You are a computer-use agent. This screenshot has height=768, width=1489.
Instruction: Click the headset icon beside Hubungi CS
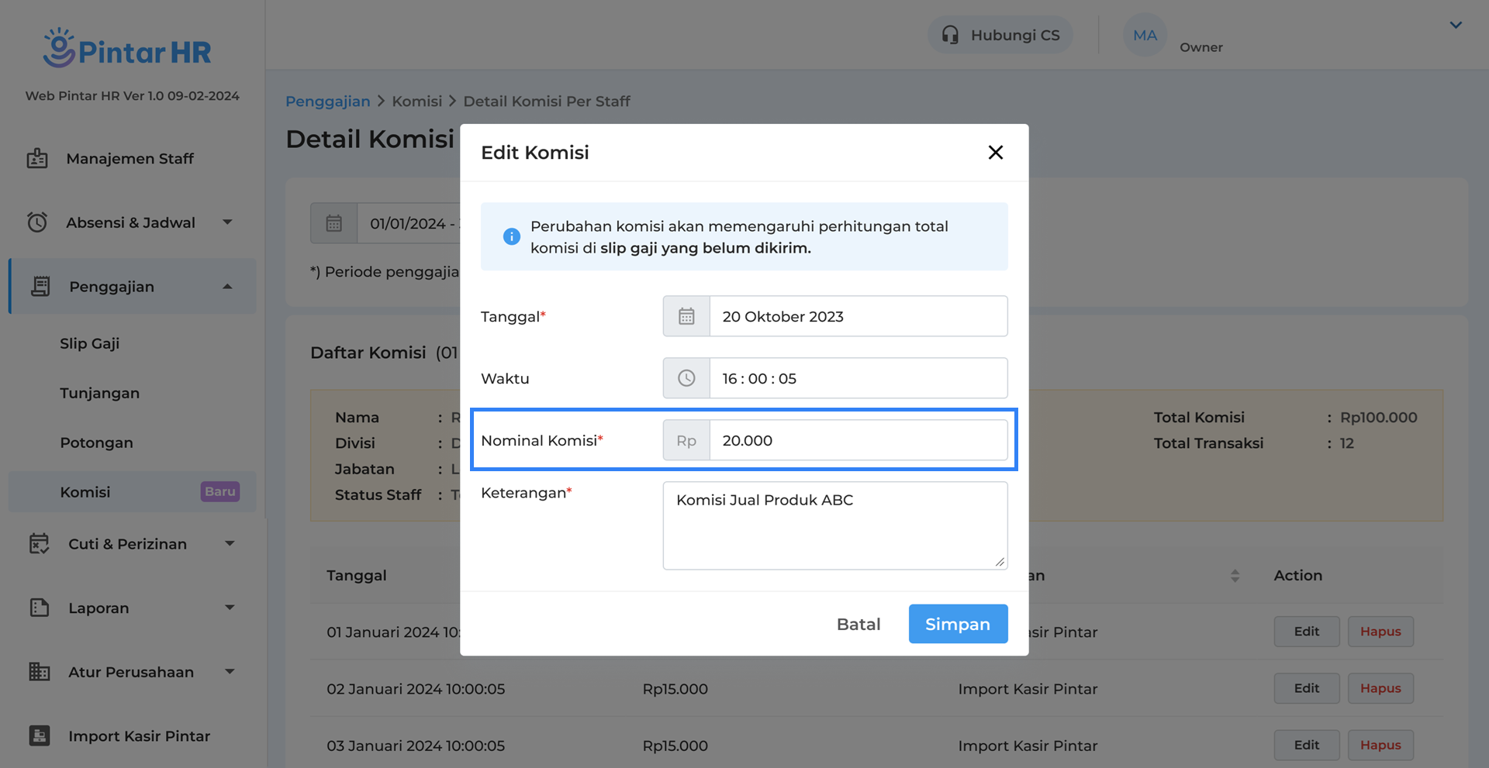coord(950,35)
